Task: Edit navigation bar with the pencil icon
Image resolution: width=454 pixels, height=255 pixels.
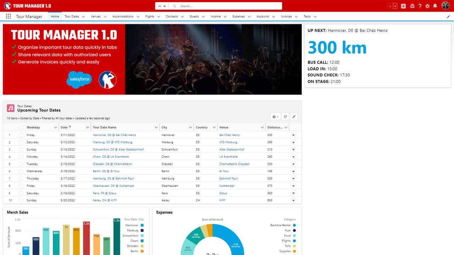Action: 448,17
